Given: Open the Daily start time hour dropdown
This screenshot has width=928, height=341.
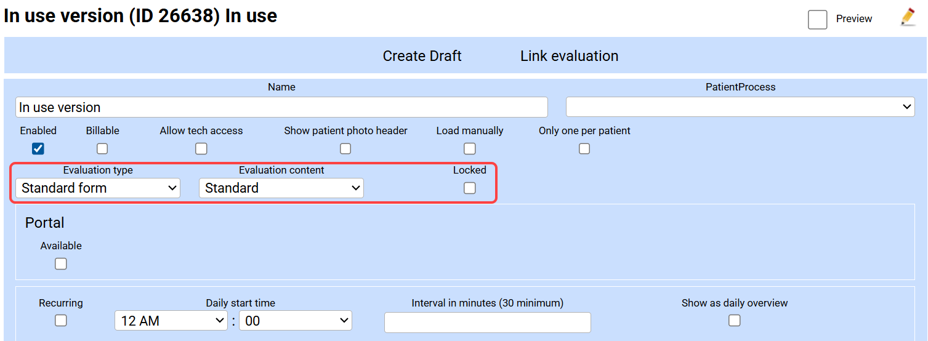Looking at the screenshot, I should coord(171,321).
